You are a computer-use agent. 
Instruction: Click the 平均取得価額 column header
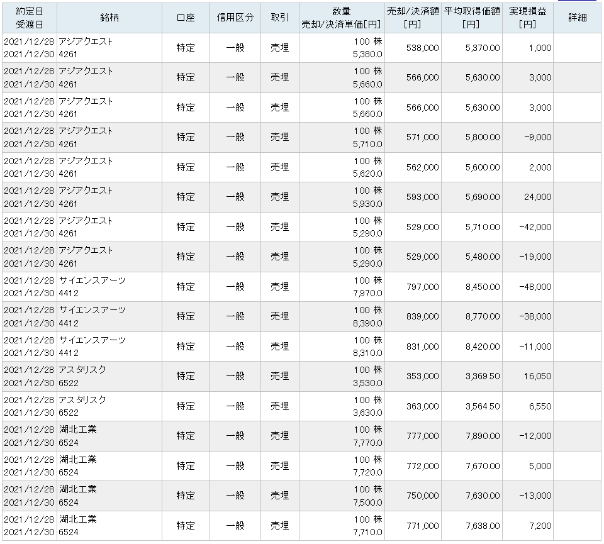pyautogui.click(x=472, y=18)
